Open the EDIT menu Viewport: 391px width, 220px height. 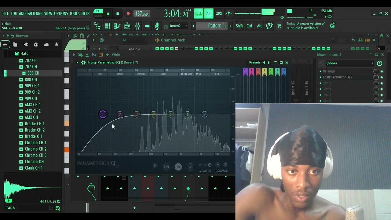(14, 13)
